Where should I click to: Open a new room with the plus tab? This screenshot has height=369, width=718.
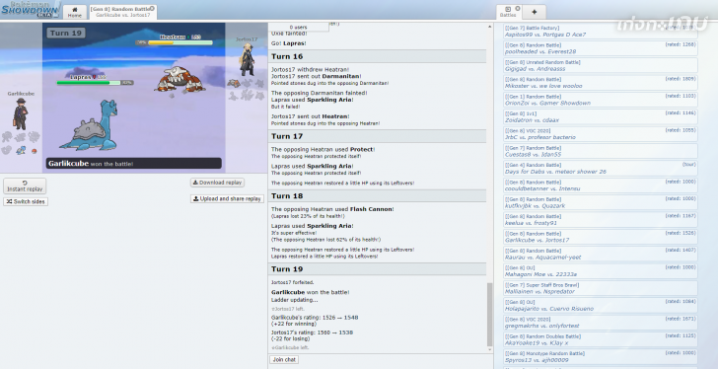pos(534,12)
